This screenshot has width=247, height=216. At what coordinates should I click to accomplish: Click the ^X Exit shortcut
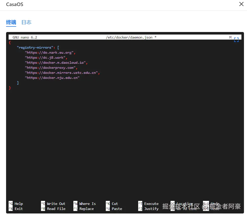pos(16,209)
